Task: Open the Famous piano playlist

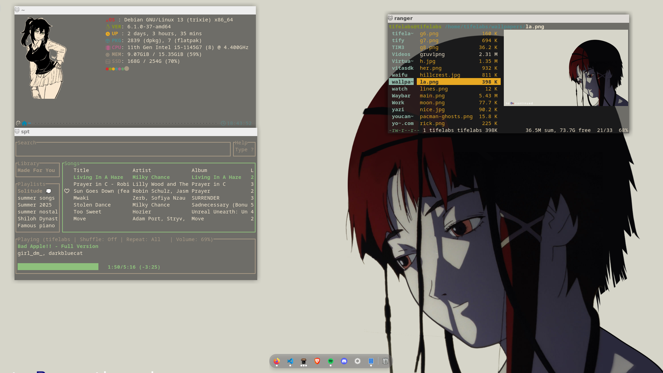Action: pyautogui.click(x=36, y=226)
